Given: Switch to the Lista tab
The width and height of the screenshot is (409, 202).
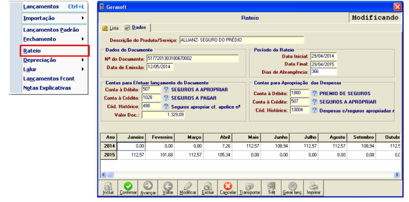Looking at the screenshot, I should pos(111,28).
